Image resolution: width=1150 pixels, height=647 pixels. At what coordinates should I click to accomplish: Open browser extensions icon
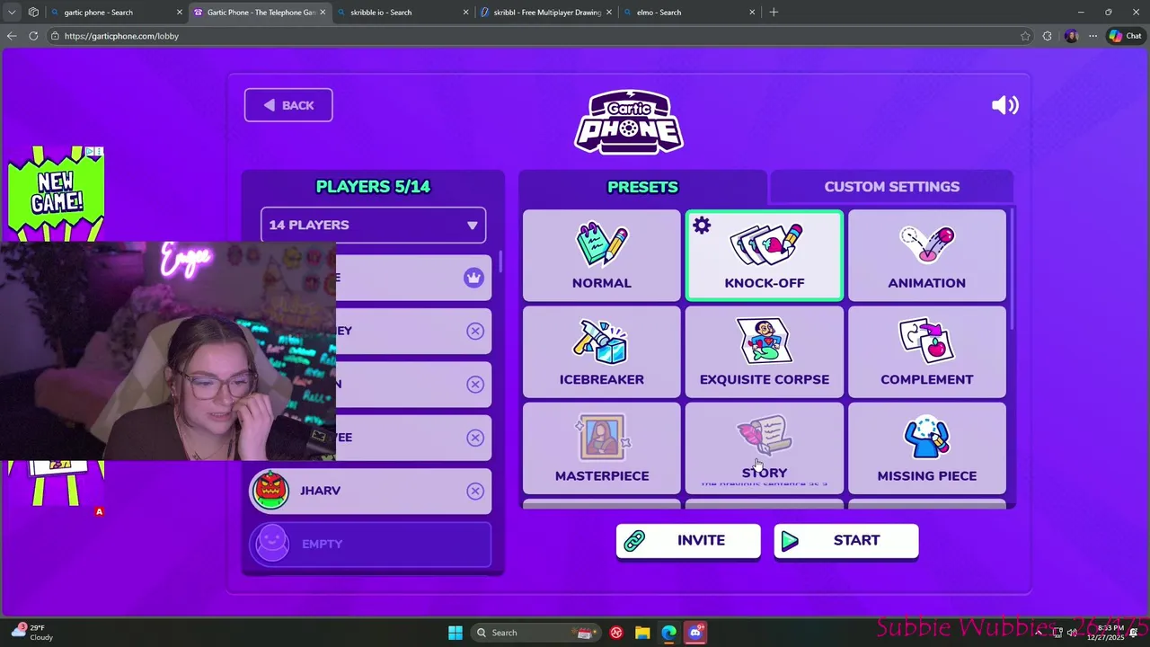[x=1048, y=36]
